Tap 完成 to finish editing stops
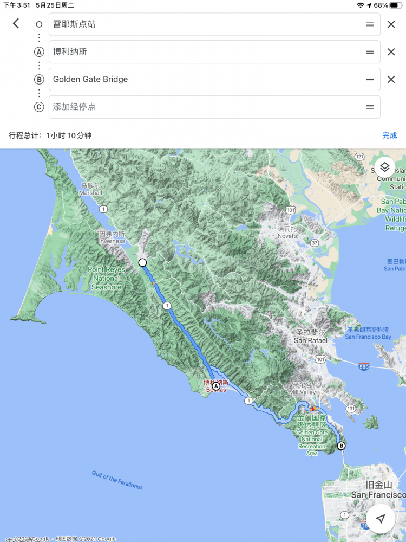The width and height of the screenshot is (406, 542). (x=389, y=135)
